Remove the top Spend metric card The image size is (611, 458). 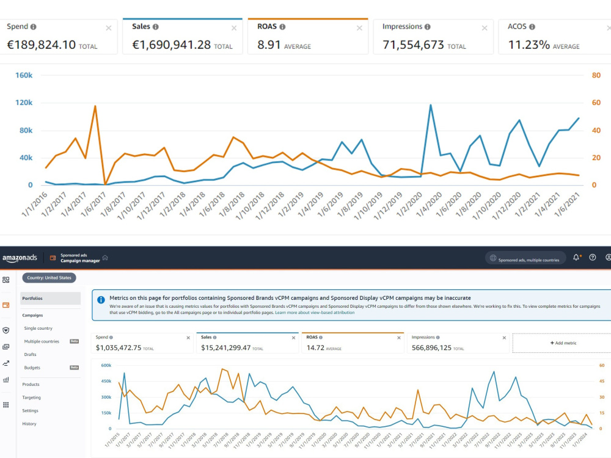click(x=109, y=28)
